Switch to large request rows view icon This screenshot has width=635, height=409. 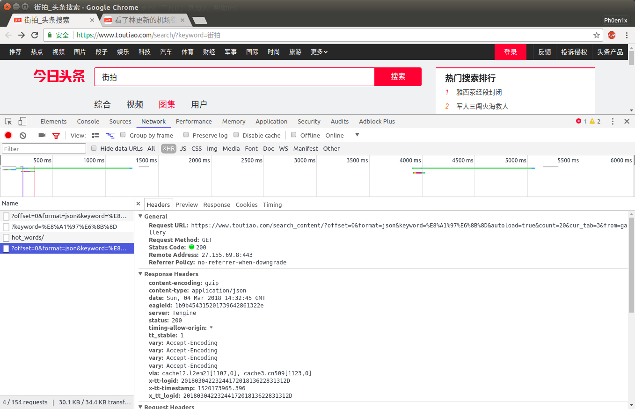[96, 135]
